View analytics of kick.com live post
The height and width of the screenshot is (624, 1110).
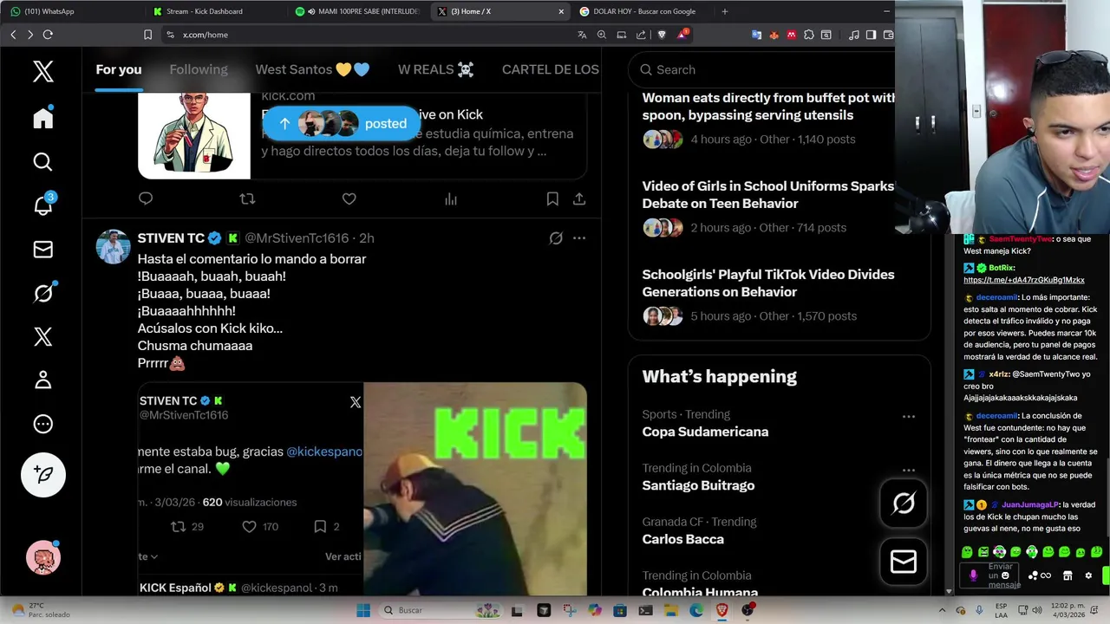click(x=451, y=198)
